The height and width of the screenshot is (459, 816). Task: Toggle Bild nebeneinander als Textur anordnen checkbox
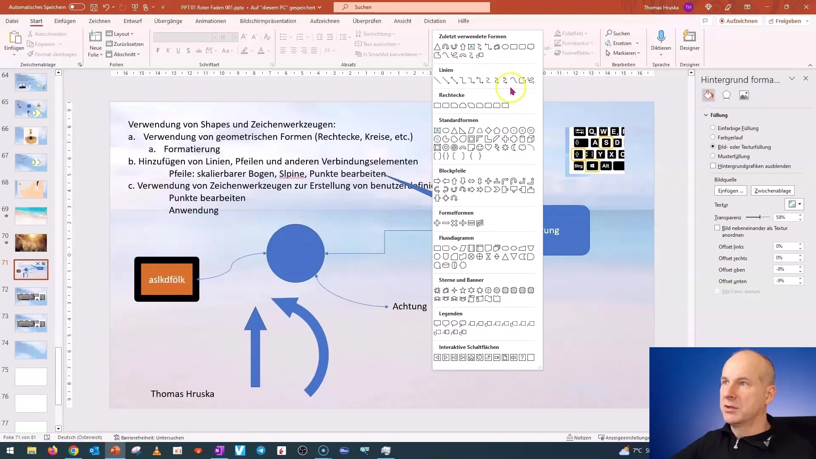coord(717,227)
